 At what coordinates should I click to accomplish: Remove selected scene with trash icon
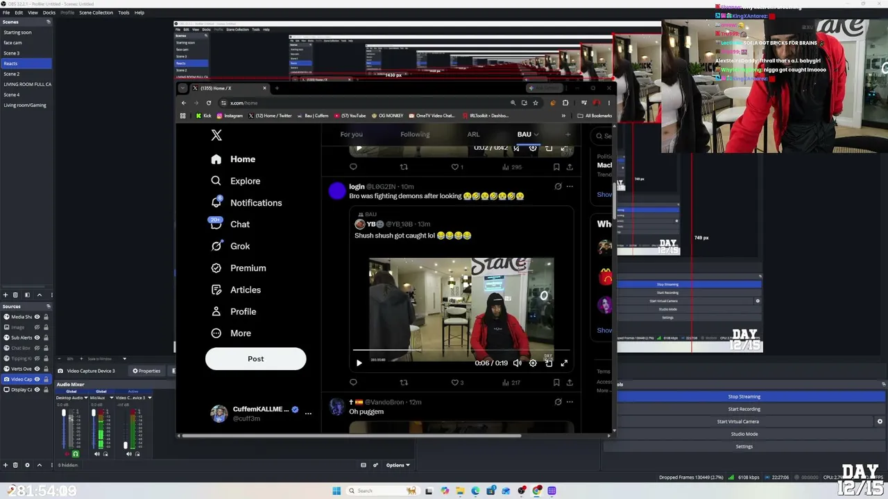tap(16, 295)
